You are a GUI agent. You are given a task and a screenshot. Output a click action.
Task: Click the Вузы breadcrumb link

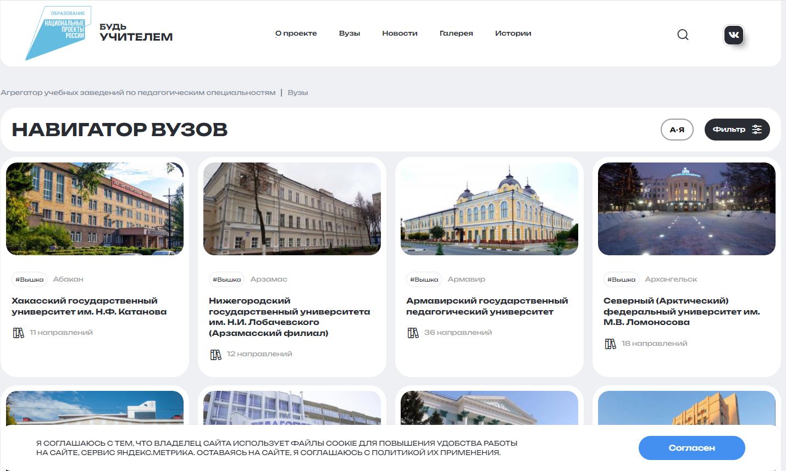pos(297,93)
